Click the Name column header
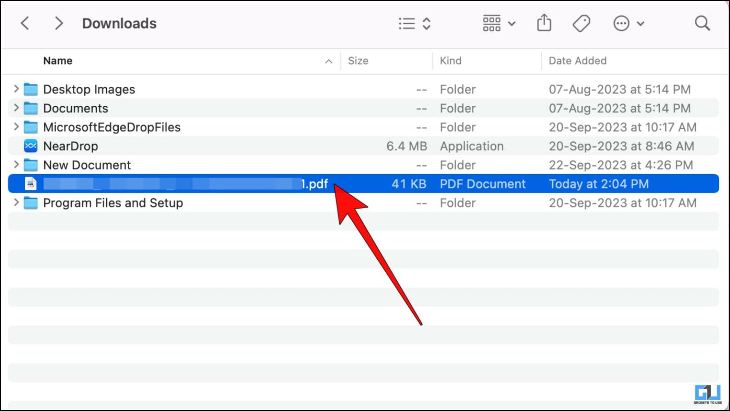The width and height of the screenshot is (730, 411). click(58, 61)
